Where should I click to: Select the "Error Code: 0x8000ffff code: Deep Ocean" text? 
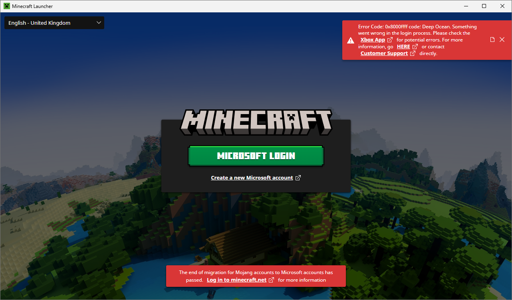pos(405,27)
